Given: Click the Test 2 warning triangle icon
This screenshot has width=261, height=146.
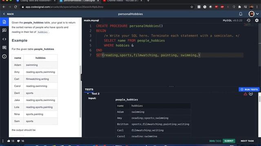Looking at the screenshot, I should coord(246,94).
